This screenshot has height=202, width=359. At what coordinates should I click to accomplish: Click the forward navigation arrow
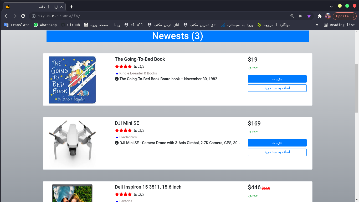(15, 16)
